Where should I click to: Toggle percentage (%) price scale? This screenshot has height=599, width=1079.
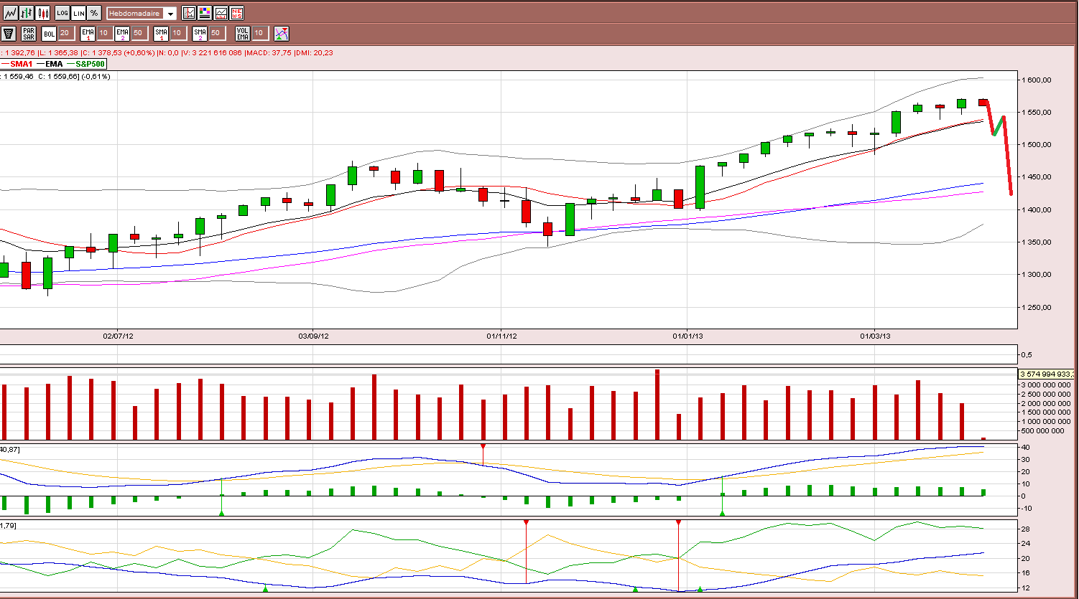(94, 13)
